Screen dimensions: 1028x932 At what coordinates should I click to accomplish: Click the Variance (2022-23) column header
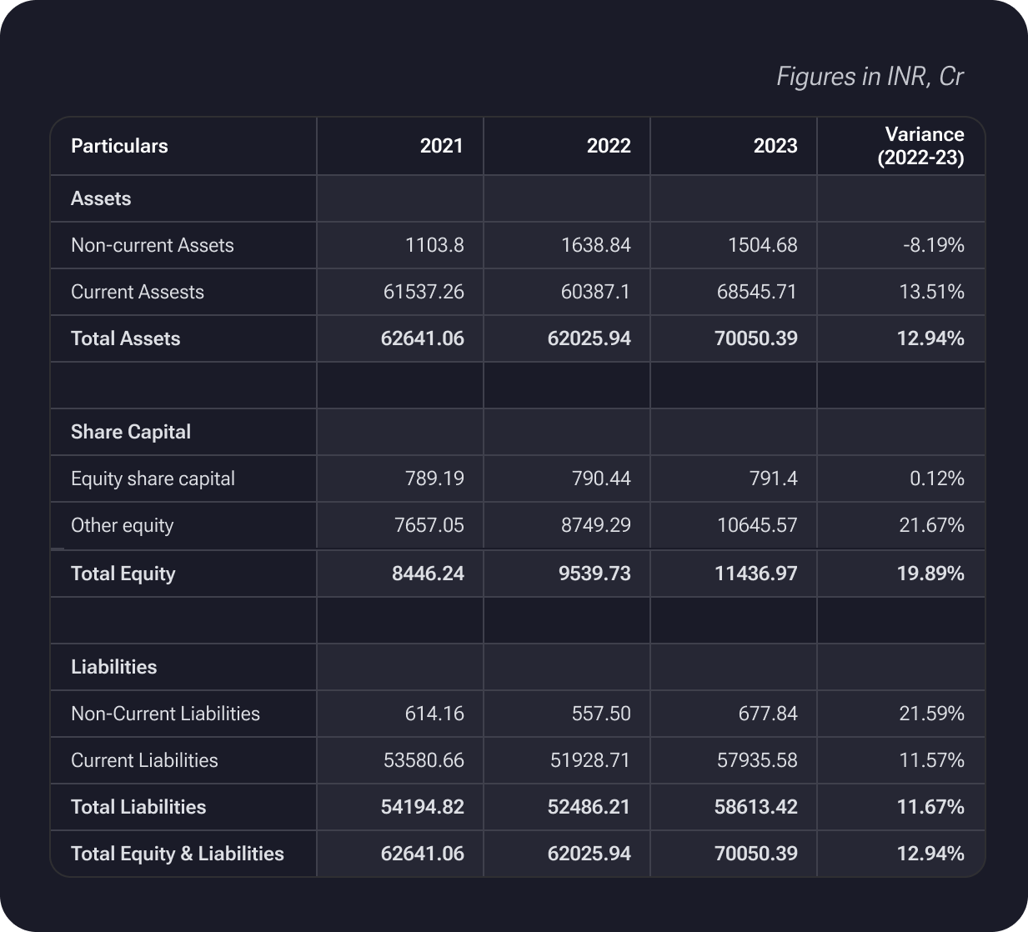click(x=921, y=146)
